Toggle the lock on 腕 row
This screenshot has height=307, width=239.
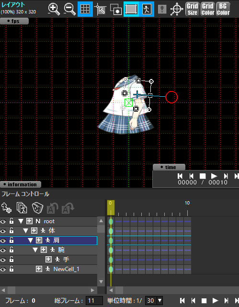(x=11, y=250)
